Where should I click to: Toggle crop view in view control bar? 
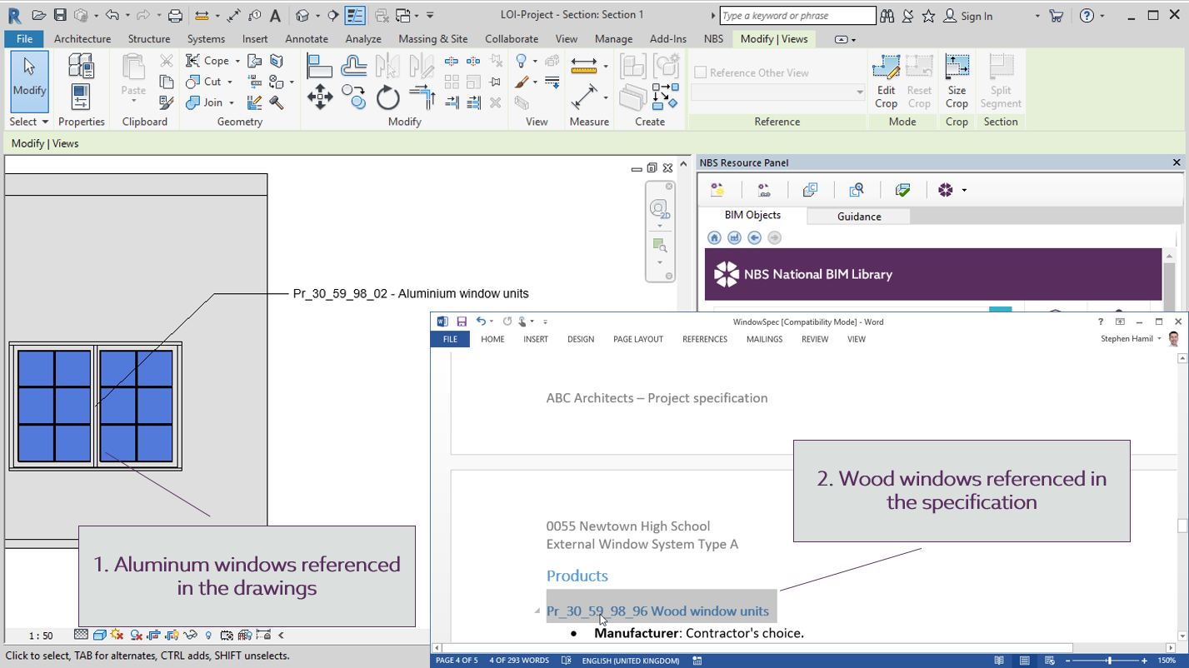(x=153, y=635)
